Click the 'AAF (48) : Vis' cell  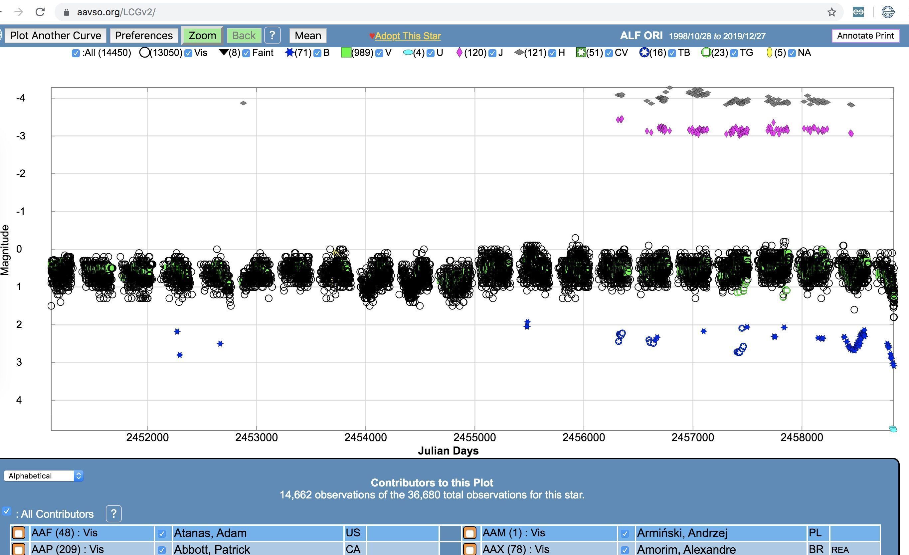91,533
